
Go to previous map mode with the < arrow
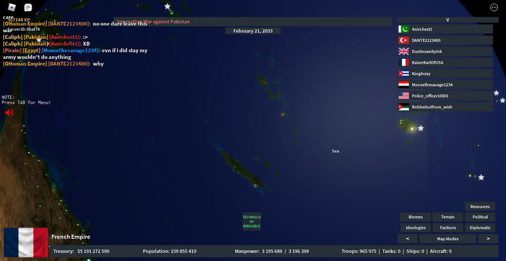click(407, 239)
